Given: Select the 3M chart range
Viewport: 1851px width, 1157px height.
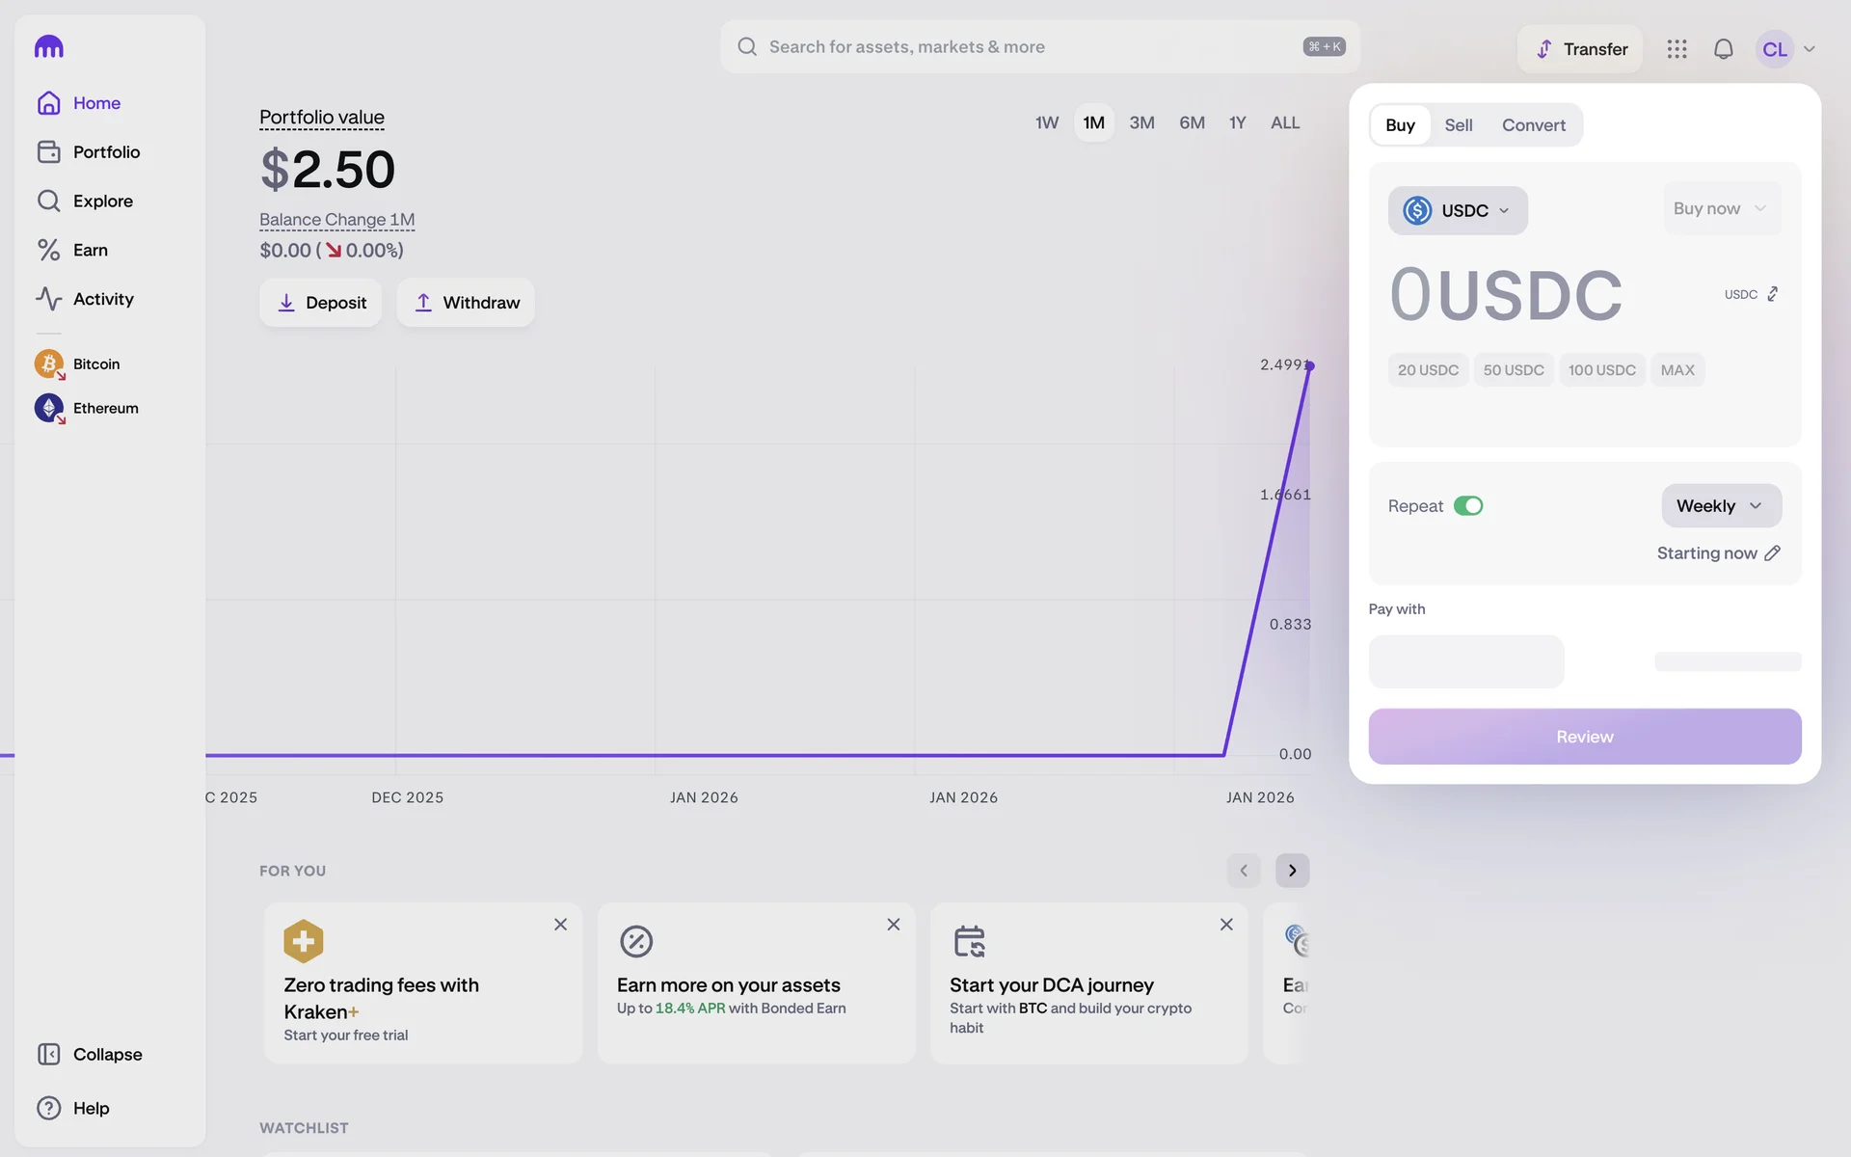Looking at the screenshot, I should pyautogui.click(x=1141, y=122).
